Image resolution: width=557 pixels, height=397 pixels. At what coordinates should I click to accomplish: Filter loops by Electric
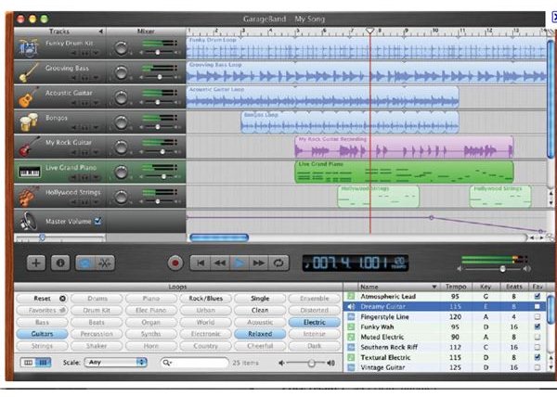pyautogui.click(x=315, y=322)
